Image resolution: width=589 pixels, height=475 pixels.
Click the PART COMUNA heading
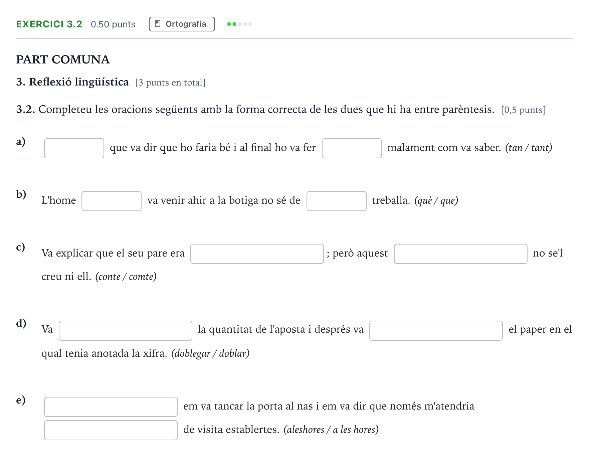click(63, 59)
